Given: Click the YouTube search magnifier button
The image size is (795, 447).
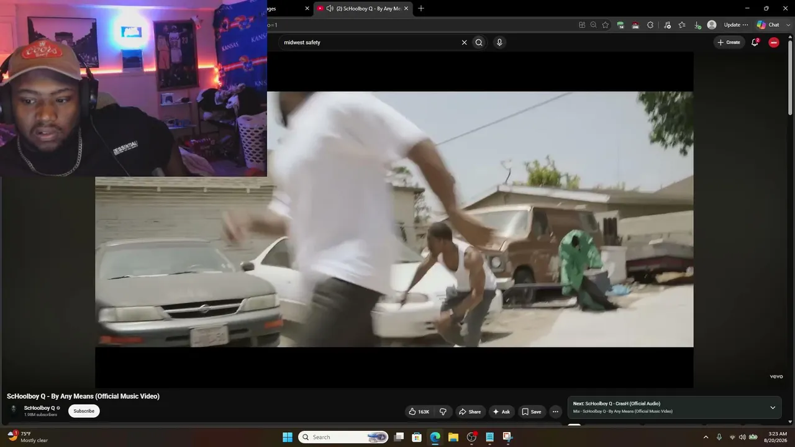Looking at the screenshot, I should pos(479,42).
